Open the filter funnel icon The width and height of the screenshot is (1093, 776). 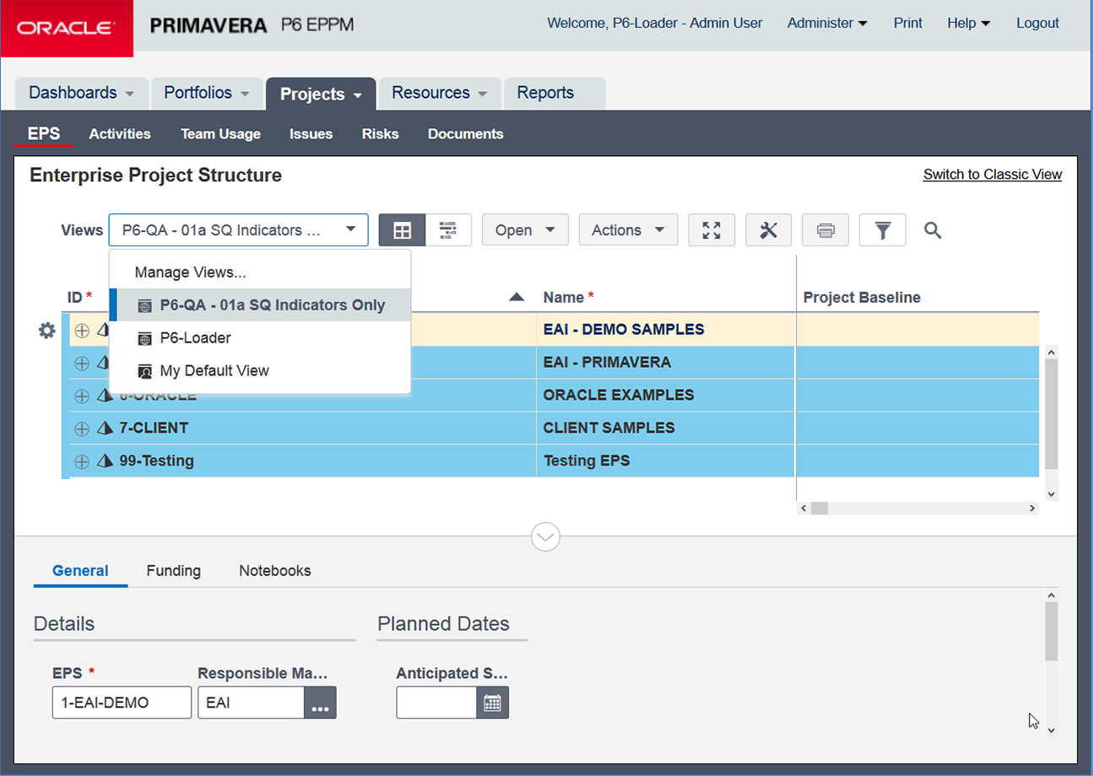882,230
